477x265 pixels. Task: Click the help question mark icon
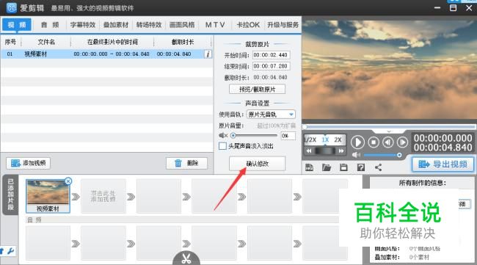click(x=361, y=167)
